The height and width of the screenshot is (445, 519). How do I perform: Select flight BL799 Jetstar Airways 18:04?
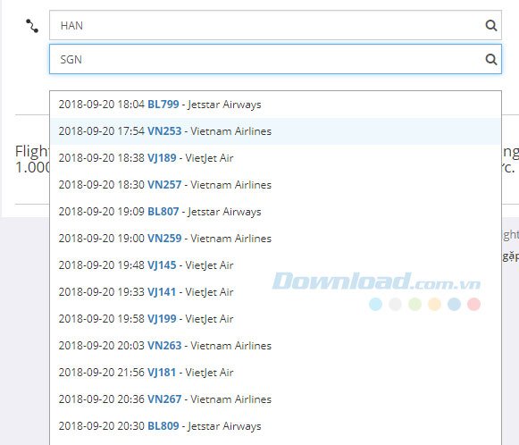click(275, 105)
